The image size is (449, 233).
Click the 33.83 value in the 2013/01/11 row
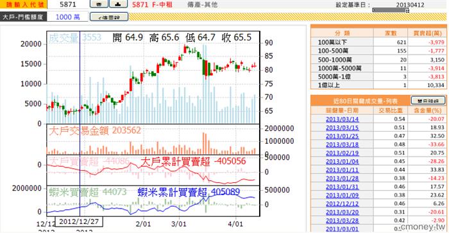coord(437,169)
